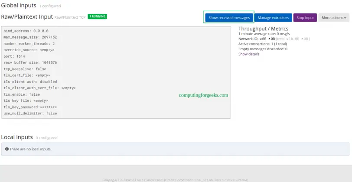Click the Network IO outgoing up-arrow icon
The height and width of the screenshot is (182, 352).
[x=271, y=39]
